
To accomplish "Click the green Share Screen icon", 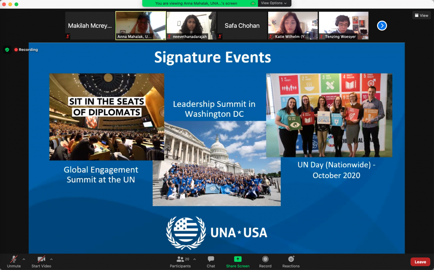I will click(238, 259).
